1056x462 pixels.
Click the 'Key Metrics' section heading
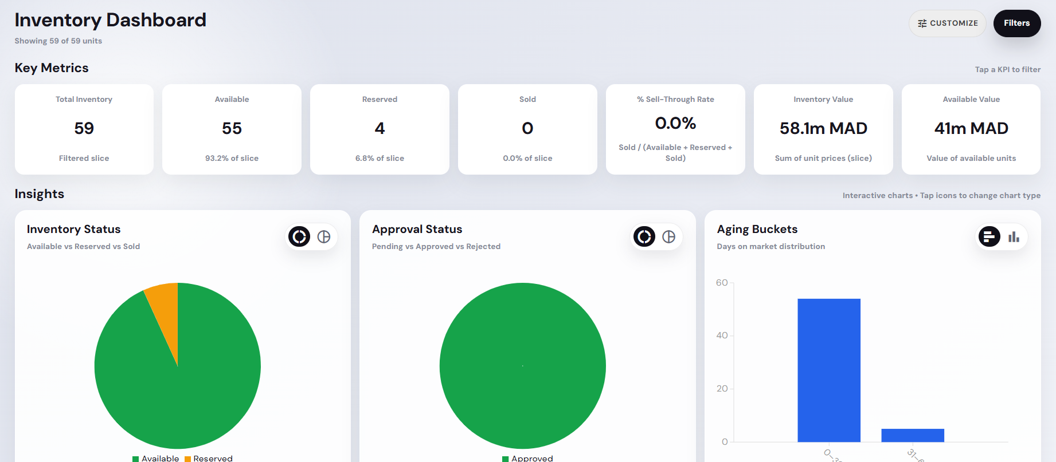tap(52, 68)
